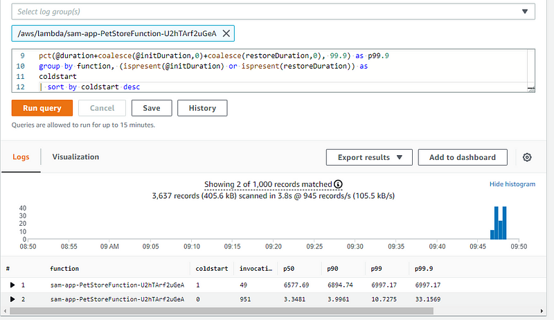Remove the PetStoreFunction log group tag
The width and height of the screenshot is (554, 320).
226,33
